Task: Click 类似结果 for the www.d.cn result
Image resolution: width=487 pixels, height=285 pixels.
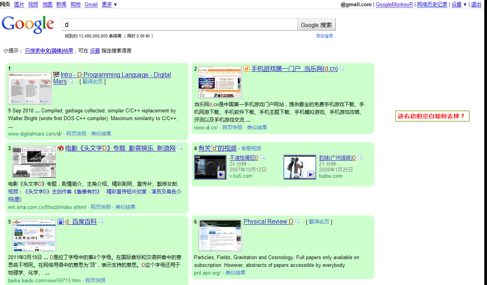Action: point(257,127)
